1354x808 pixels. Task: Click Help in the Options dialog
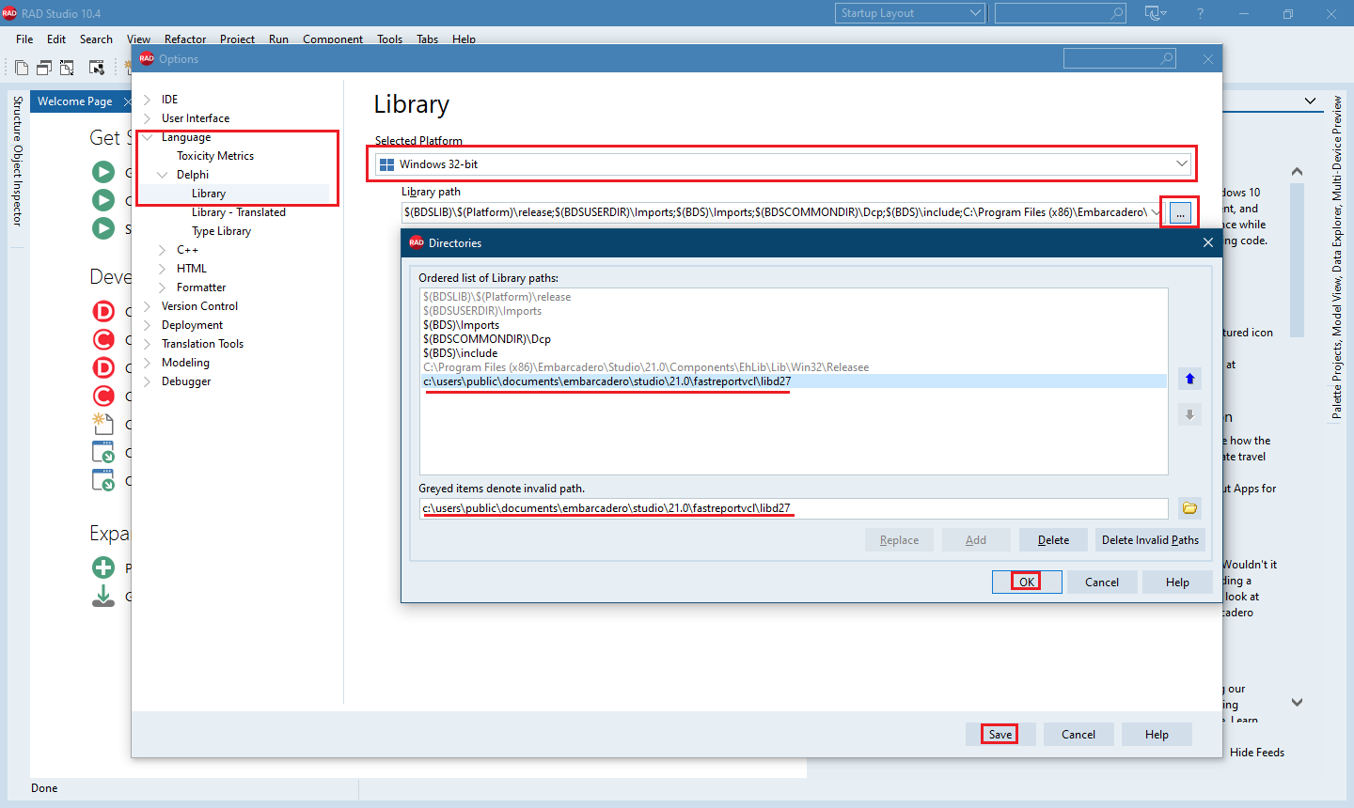click(x=1157, y=735)
